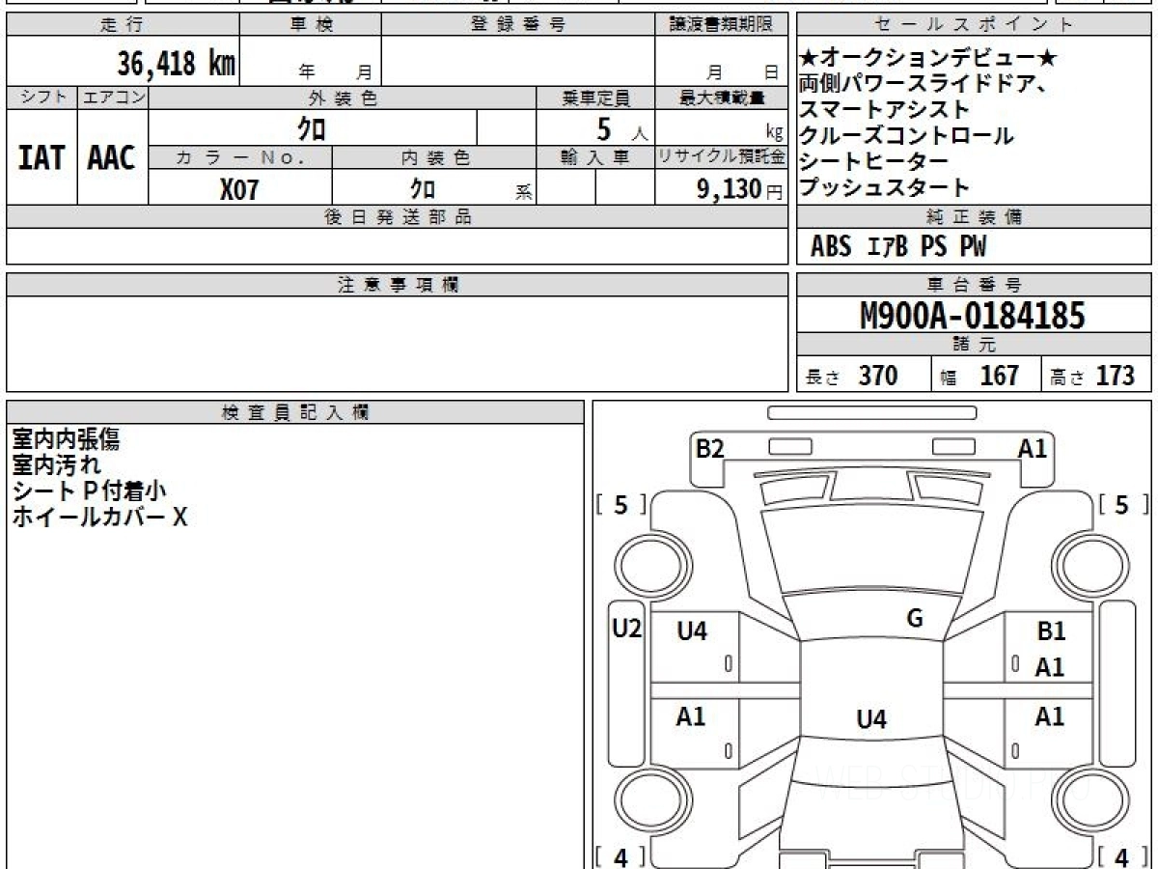Screen dimensions: 1158x869
Task: Select the ★オークションデビュー★ line
Action: click(x=929, y=59)
